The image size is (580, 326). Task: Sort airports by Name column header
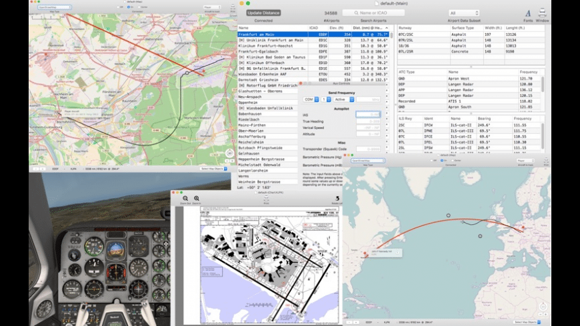click(x=273, y=28)
